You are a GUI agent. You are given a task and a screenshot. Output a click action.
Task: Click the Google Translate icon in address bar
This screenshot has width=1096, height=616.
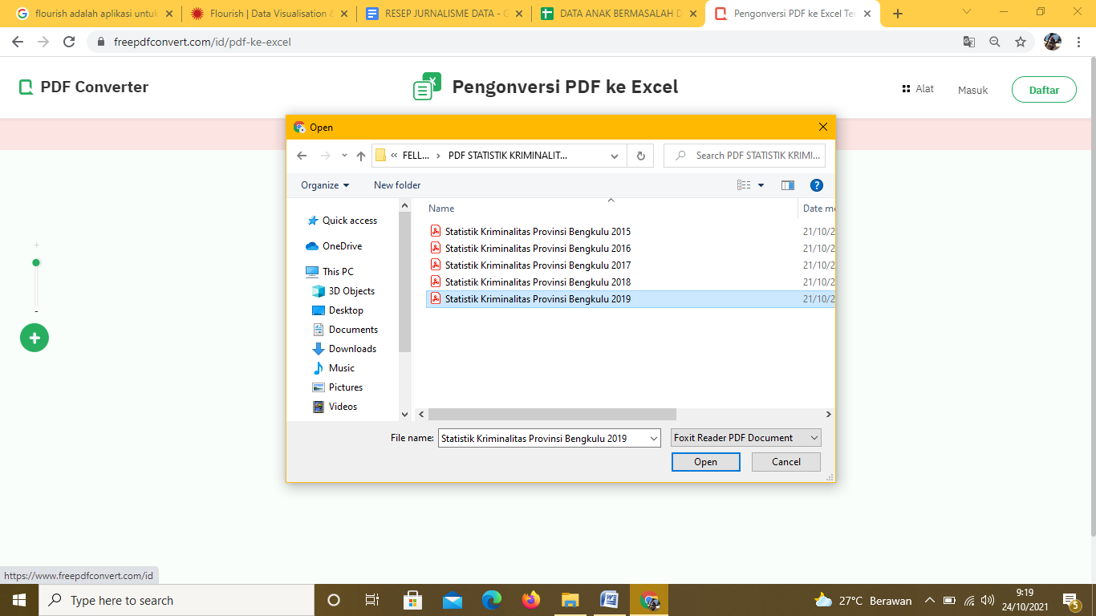pos(969,42)
